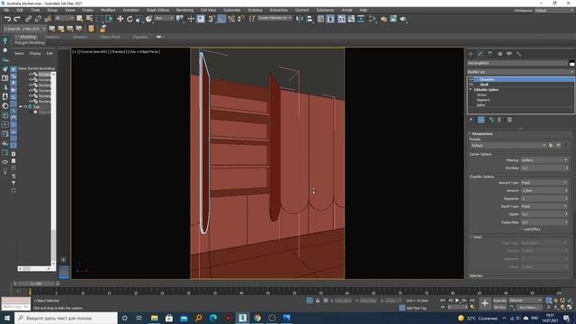Open the Modifiers menu
576x324 pixels.
tap(108, 10)
